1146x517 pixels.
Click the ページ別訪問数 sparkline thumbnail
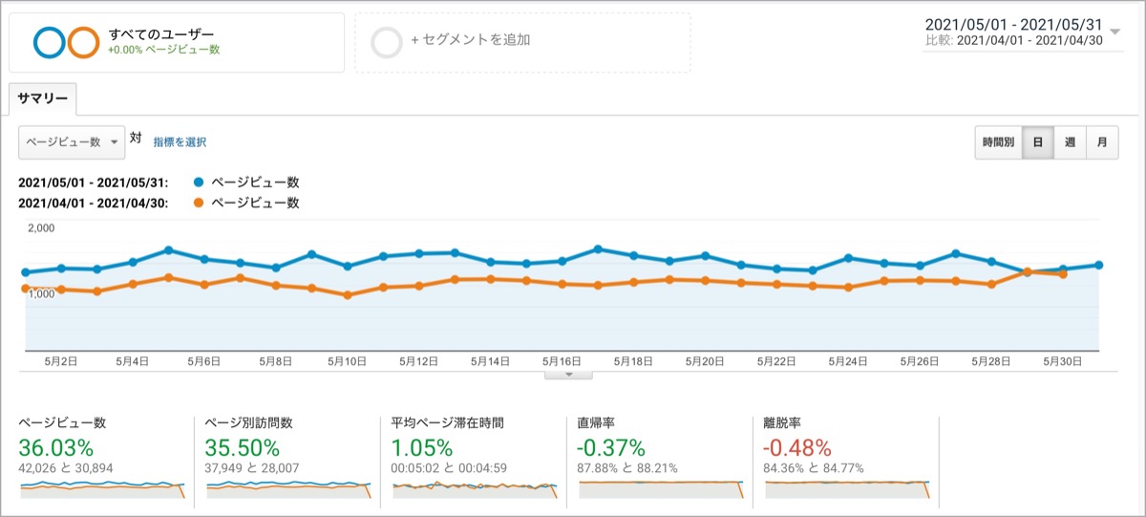pos(288,488)
